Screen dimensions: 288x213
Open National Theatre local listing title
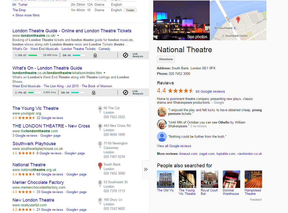(x=29, y=165)
